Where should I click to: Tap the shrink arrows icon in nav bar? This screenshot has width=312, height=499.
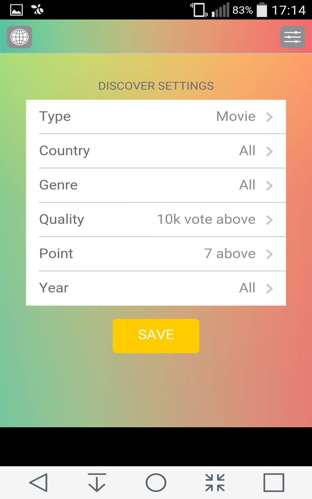[x=215, y=482]
